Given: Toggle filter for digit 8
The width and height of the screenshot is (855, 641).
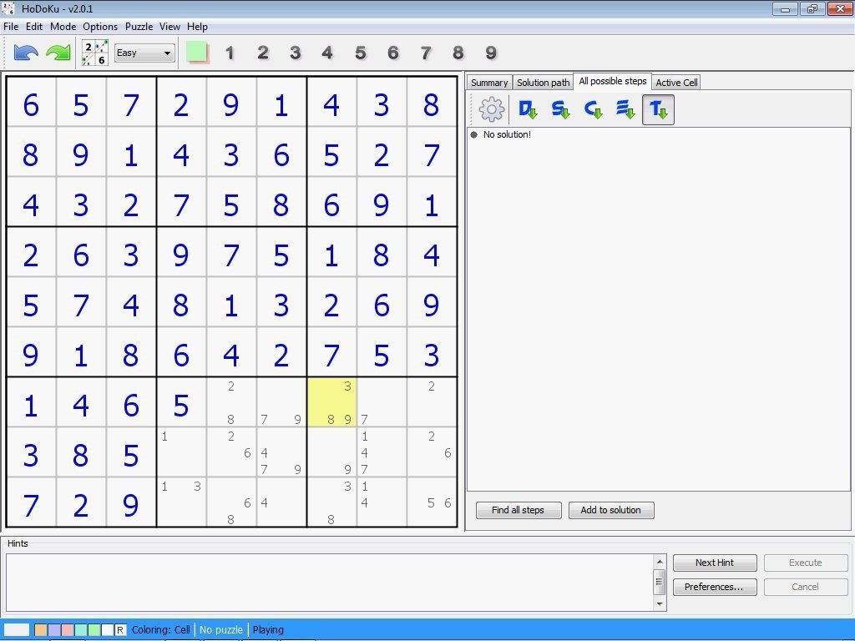Looking at the screenshot, I should (x=458, y=53).
